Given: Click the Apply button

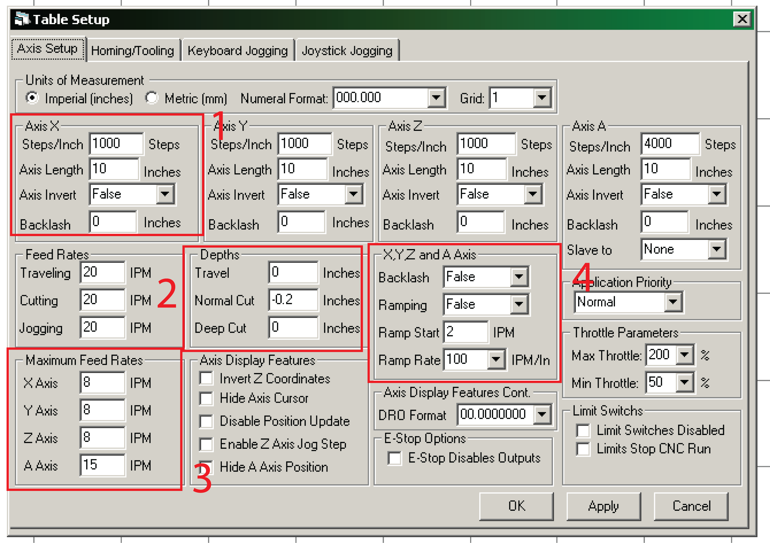Looking at the screenshot, I should (603, 506).
